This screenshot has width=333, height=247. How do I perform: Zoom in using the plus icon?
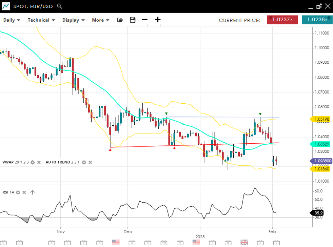tap(158, 20)
